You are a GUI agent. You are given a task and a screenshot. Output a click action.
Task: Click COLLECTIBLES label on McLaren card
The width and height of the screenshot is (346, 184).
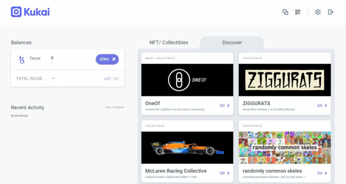155,126
